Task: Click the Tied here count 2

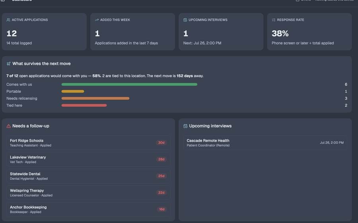Action: [x=346, y=106]
